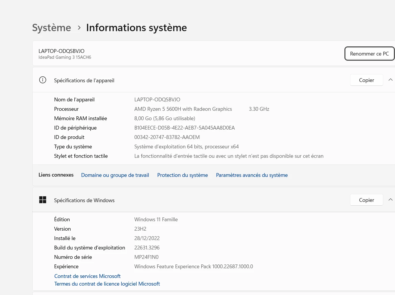Screen dimensions: 395x295
Task: Click the 3.30 GHz value
Action: pyautogui.click(x=259, y=109)
